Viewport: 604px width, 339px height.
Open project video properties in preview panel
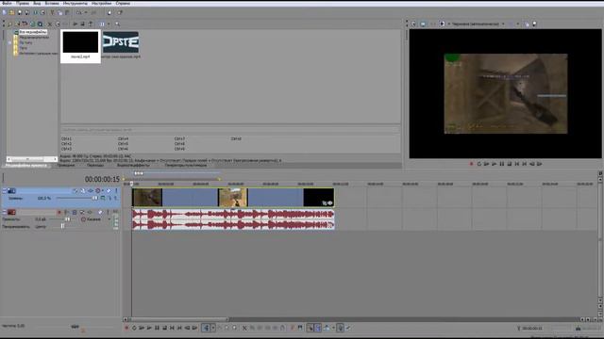413,24
